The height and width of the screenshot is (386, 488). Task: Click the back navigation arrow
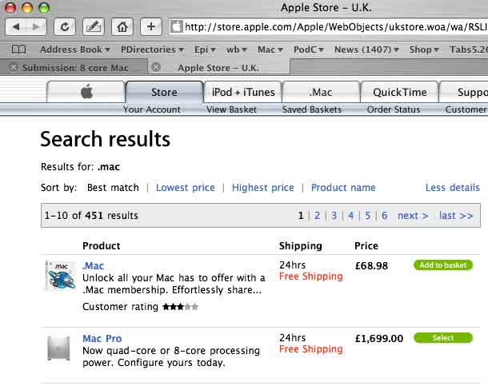click(17, 26)
